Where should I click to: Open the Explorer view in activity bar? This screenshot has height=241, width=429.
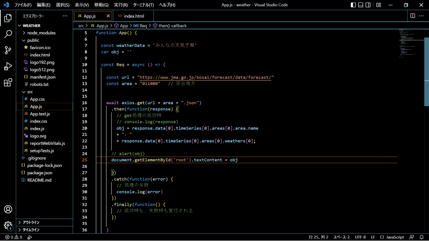8,18
